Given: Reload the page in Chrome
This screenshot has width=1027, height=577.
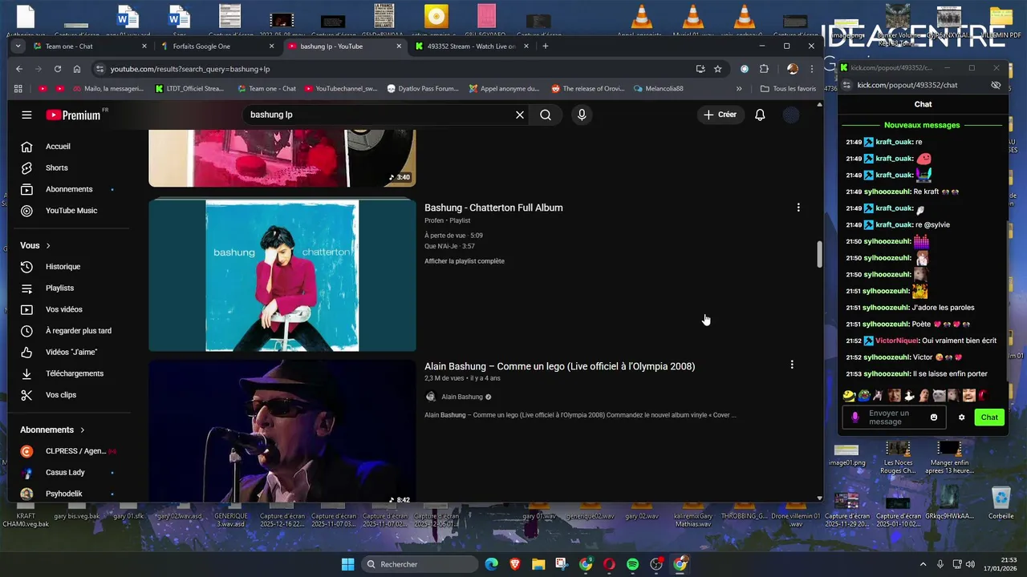Looking at the screenshot, I should (58, 69).
